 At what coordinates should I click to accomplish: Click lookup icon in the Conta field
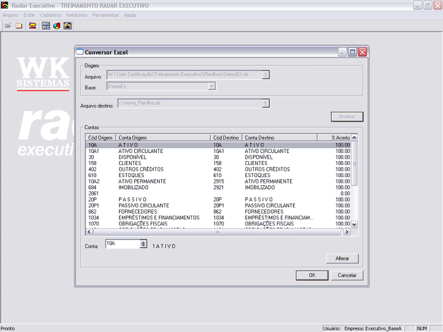point(143,243)
